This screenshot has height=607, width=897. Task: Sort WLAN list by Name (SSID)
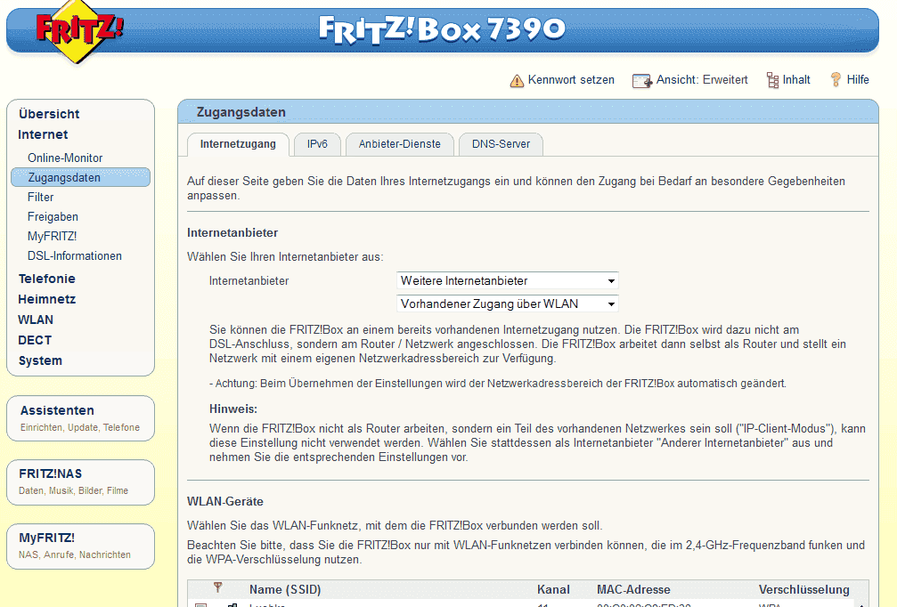point(285,589)
